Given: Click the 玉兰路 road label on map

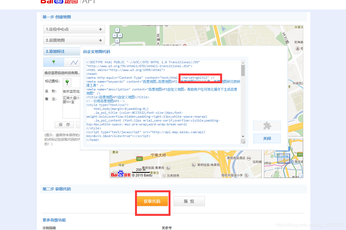Looking at the screenshot, I should [x=286, y=38].
